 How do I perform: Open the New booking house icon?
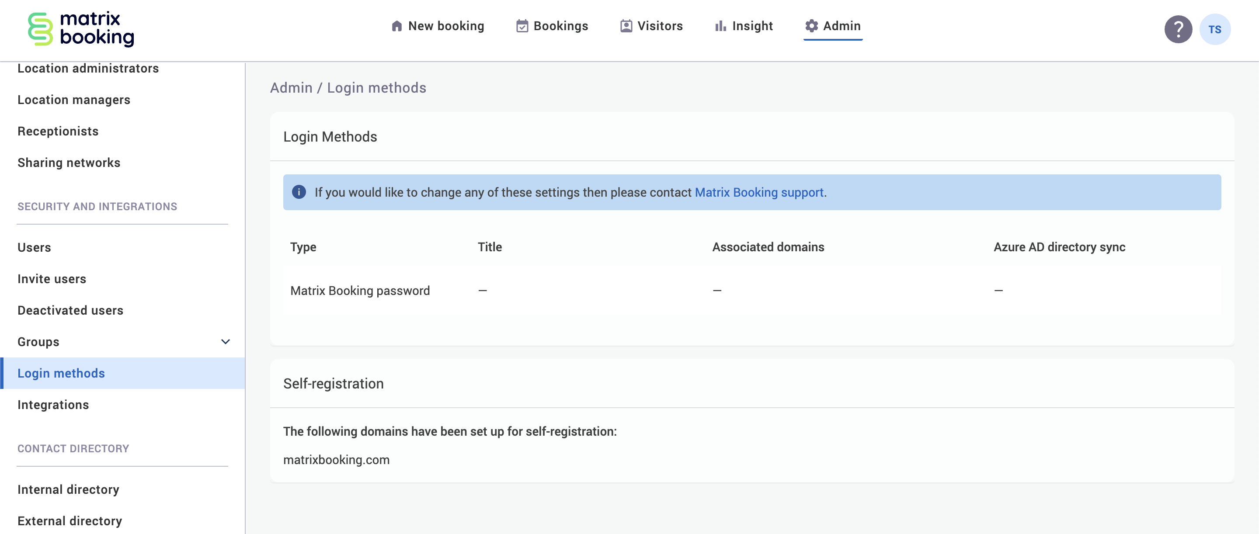coord(397,26)
